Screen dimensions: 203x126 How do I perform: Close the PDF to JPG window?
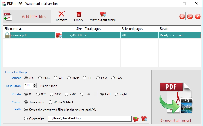pos(197,4)
